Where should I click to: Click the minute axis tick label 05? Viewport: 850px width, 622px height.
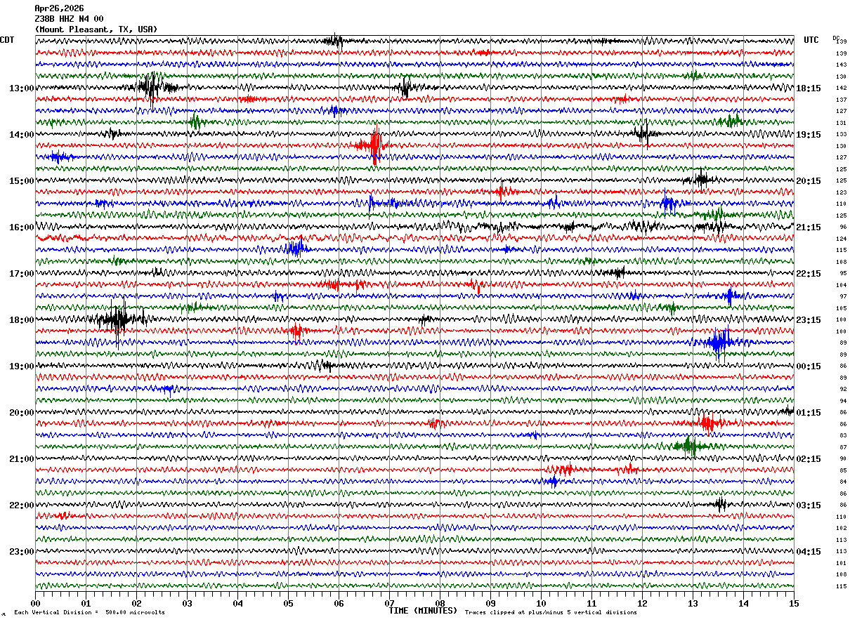coord(288,603)
